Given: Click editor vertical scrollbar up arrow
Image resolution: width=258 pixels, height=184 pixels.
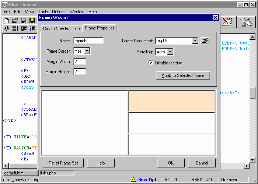Looking at the screenshot, I should coord(252,37).
